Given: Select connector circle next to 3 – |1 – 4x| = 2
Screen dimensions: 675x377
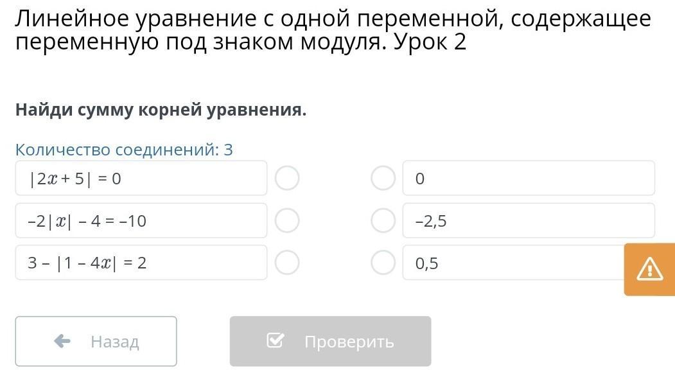Looking at the screenshot, I should pos(287,262).
